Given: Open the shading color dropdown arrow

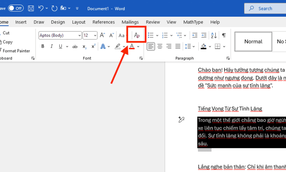Looking at the screenshot, I should pyautogui.click(x=210, y=47).
